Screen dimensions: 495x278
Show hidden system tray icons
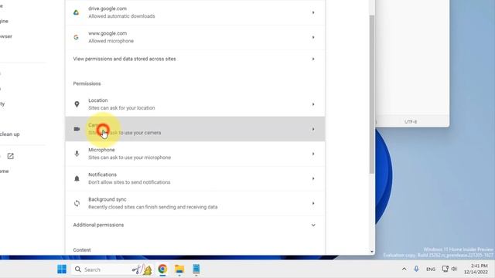[x=404, y=269]
